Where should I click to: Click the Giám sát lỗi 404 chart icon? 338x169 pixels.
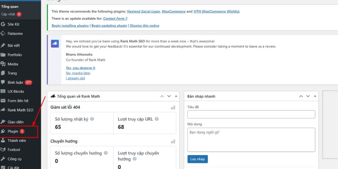tap(173, 107)
